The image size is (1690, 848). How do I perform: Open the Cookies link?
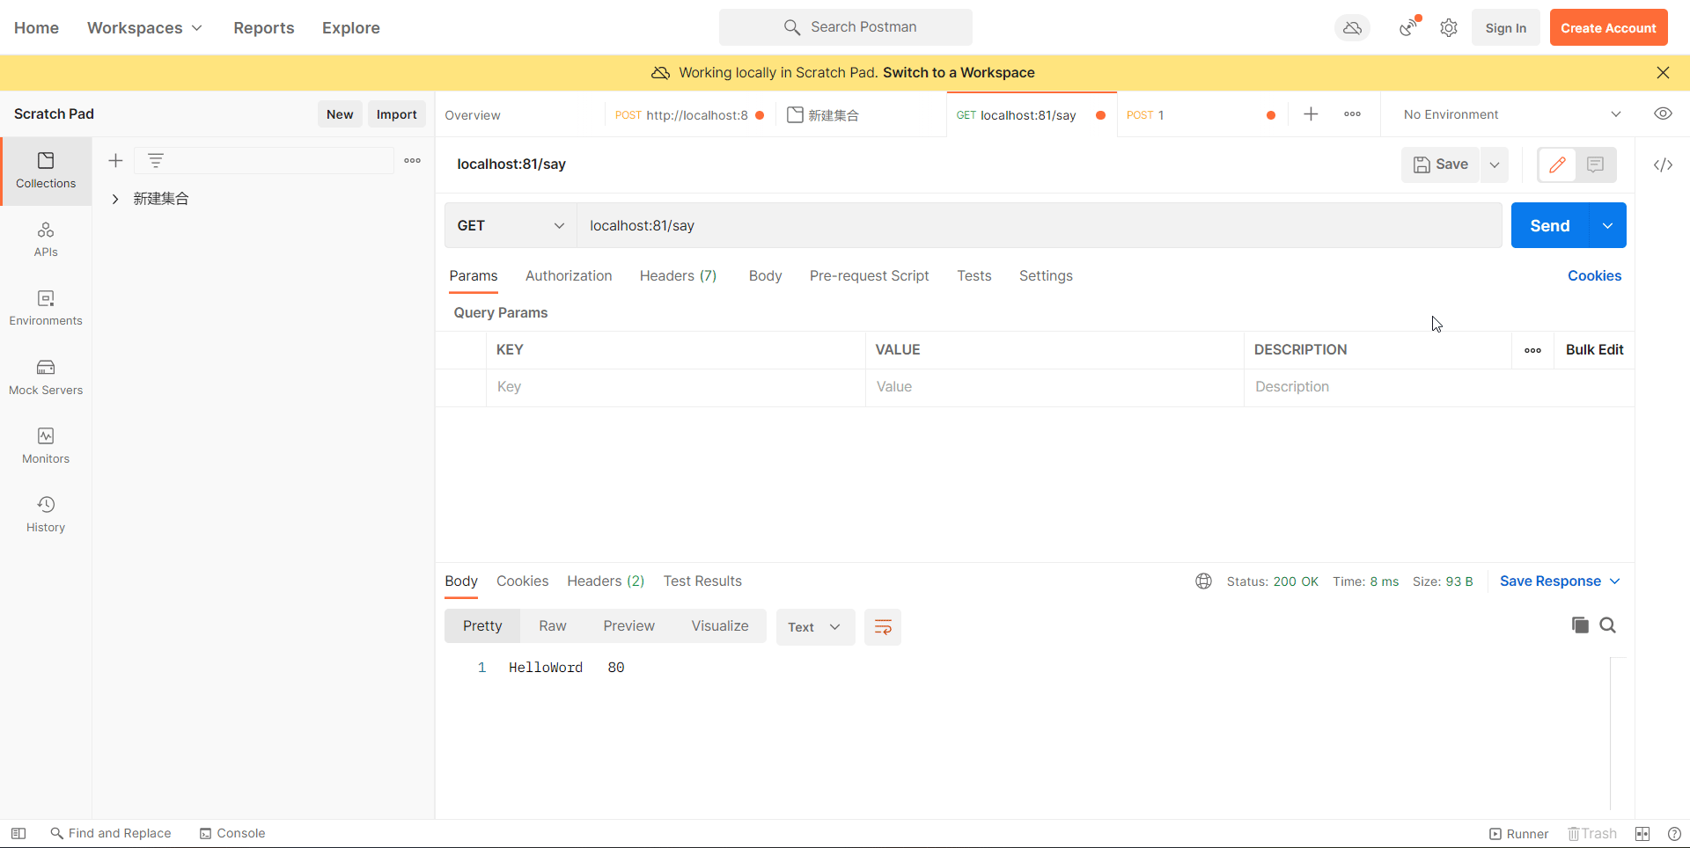point(1594,276)
